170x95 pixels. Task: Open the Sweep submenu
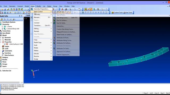click(41, 59)
